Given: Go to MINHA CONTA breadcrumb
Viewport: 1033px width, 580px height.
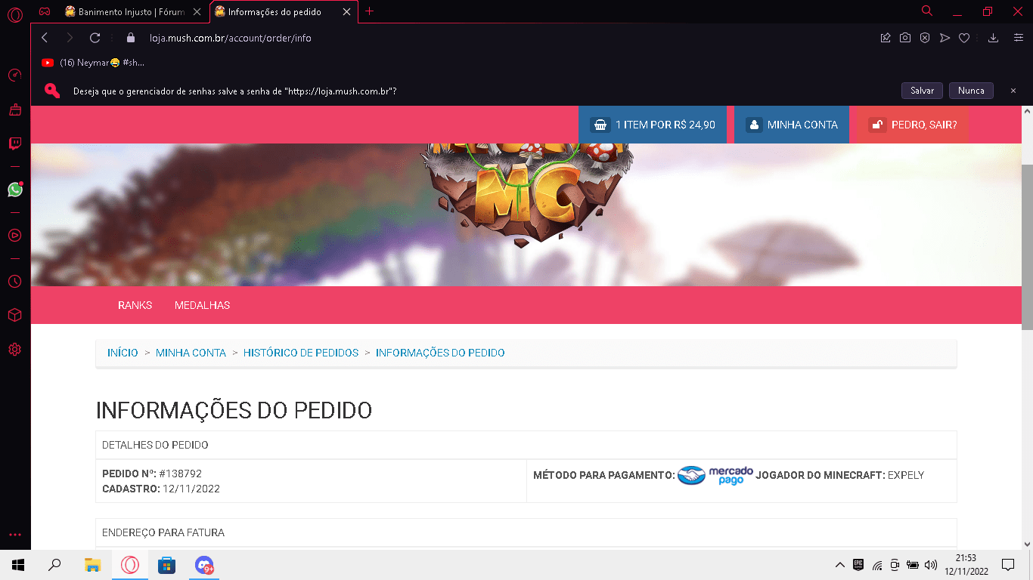Looking at the screenshot, I should point(191,353).
